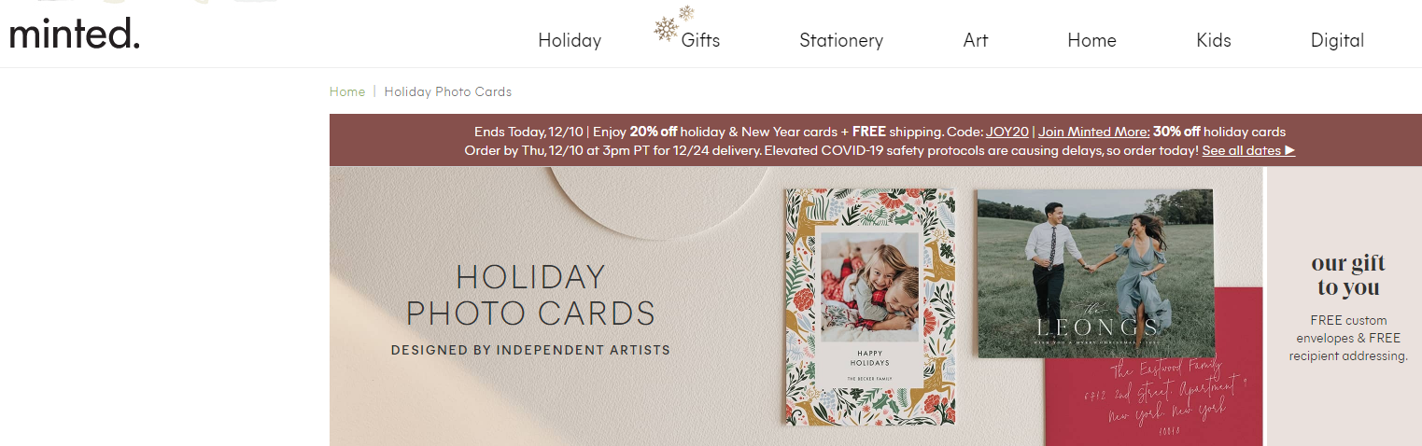
Task: Open the Holiday navigation menu
Action: click(570, 40)
